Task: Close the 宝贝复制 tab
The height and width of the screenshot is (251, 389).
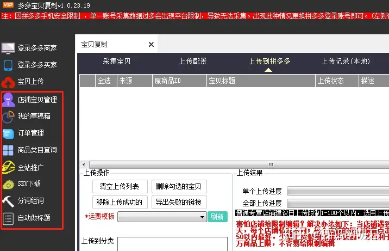Action: (x=151, y=45)
